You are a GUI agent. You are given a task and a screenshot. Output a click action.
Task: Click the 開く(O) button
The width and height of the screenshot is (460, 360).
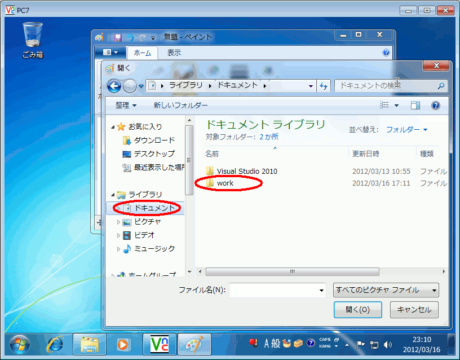(x=357, y=309)
